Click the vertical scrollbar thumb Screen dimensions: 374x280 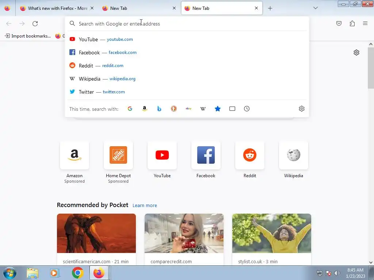[371, 68]
